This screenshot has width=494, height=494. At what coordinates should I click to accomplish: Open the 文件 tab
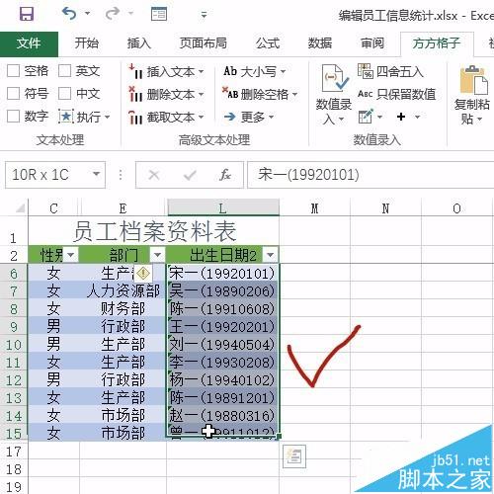click(x=29, y=43)
